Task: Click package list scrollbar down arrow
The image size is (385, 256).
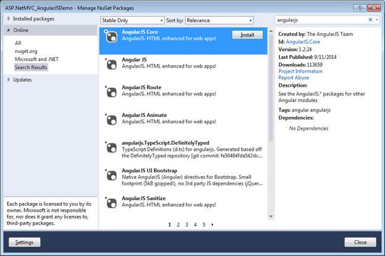Action: (x=271, y=217)
